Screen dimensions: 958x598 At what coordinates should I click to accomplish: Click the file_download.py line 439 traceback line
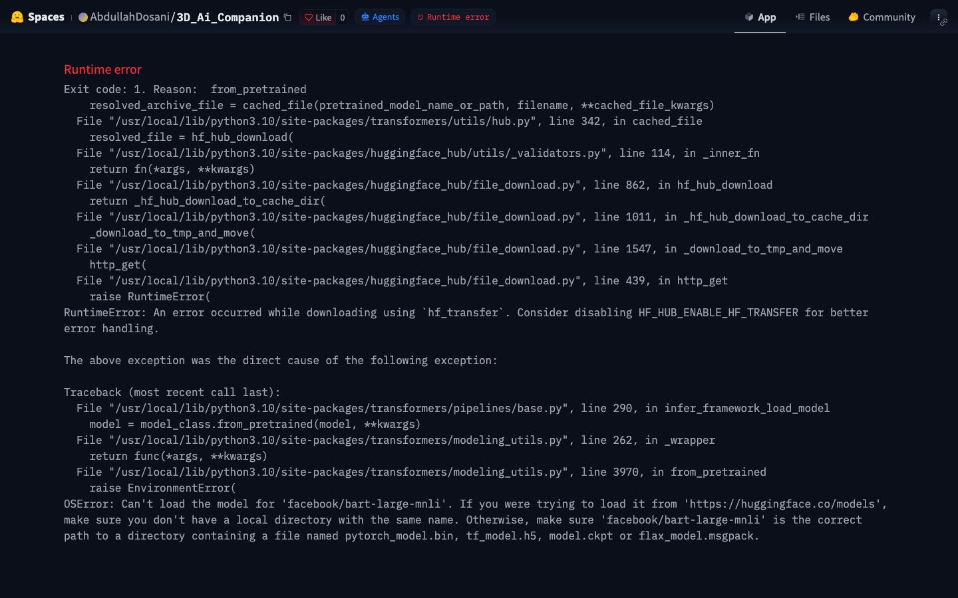pyautogui.click(x=402, y=280)
